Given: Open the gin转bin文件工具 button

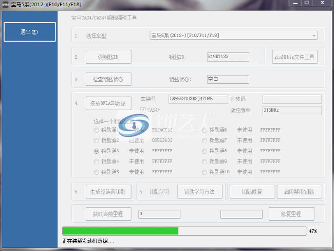Looking at the screenshot, I should pyautogui.click(x=294, y=57).
